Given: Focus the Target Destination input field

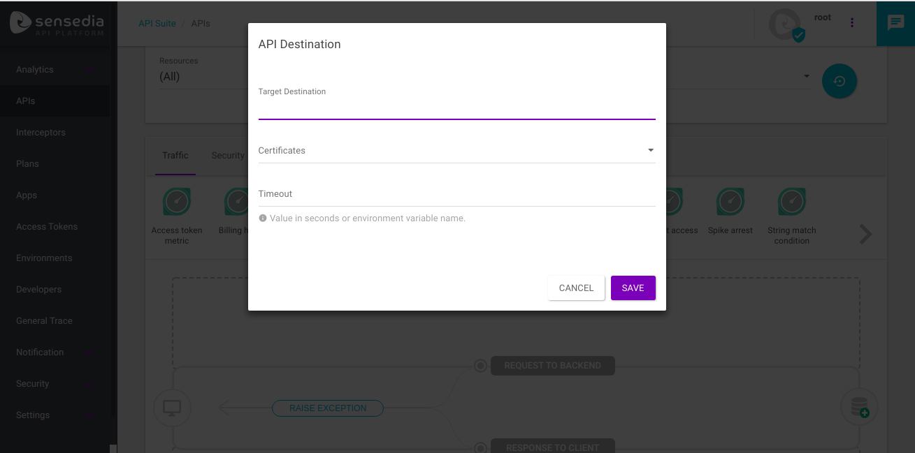Looking at the screenshot, I should coord(456,109).
